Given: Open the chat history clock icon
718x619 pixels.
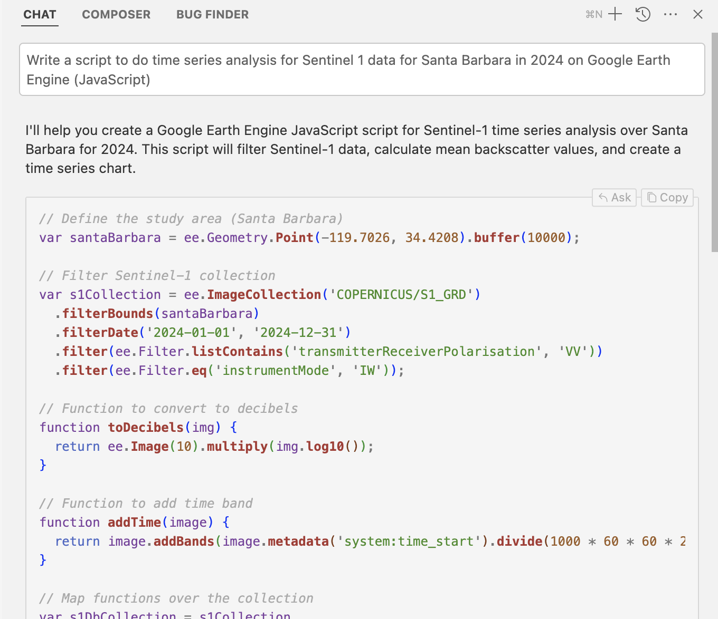Looking at the screenshot, I should click(x=643, y=14).
